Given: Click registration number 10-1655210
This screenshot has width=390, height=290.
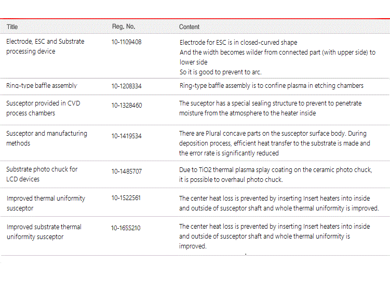Looking at the screenshot, I should pos(126,228).
